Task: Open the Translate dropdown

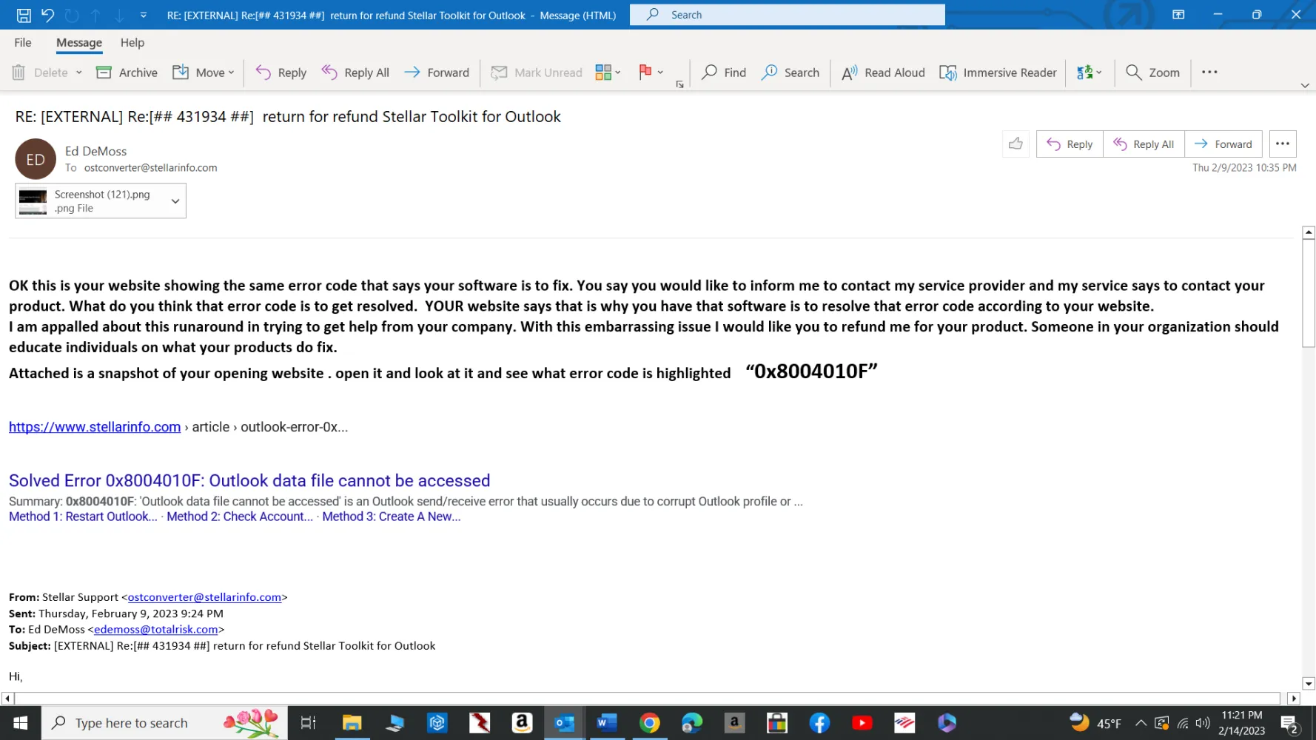Action: click(x=1090, y=73)
